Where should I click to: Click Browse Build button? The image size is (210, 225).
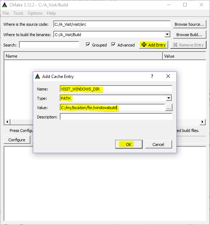tap(190, 35)
